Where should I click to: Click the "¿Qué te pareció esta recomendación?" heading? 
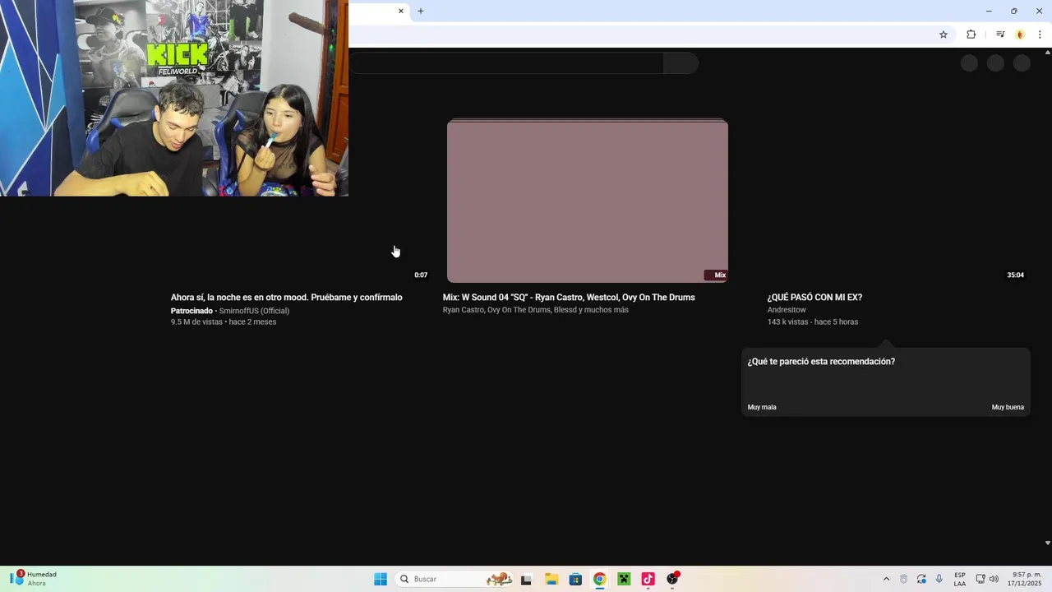click(x=821, y=362)
